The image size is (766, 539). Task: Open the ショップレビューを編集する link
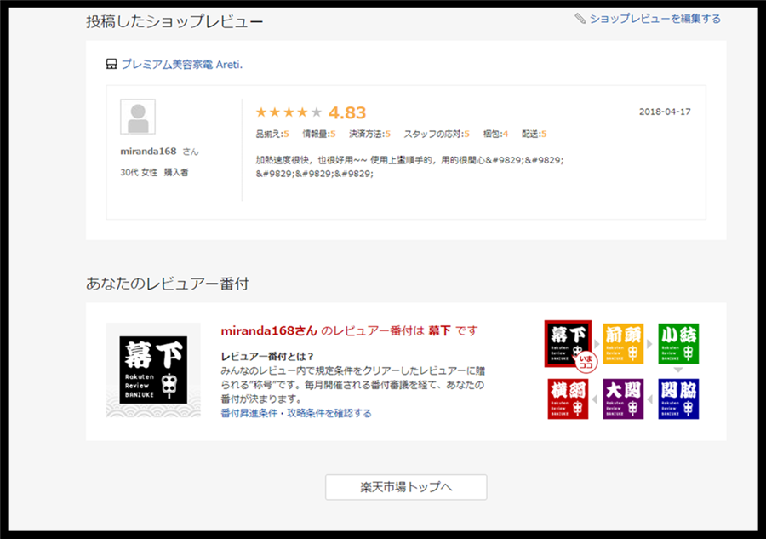pyautogui.click(x=655, y=19)
